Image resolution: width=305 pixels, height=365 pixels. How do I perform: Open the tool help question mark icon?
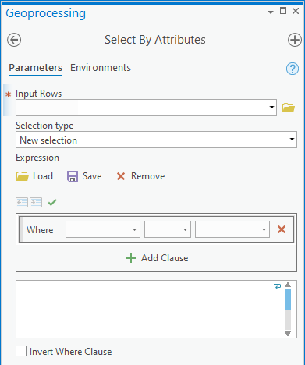point(293,69)
